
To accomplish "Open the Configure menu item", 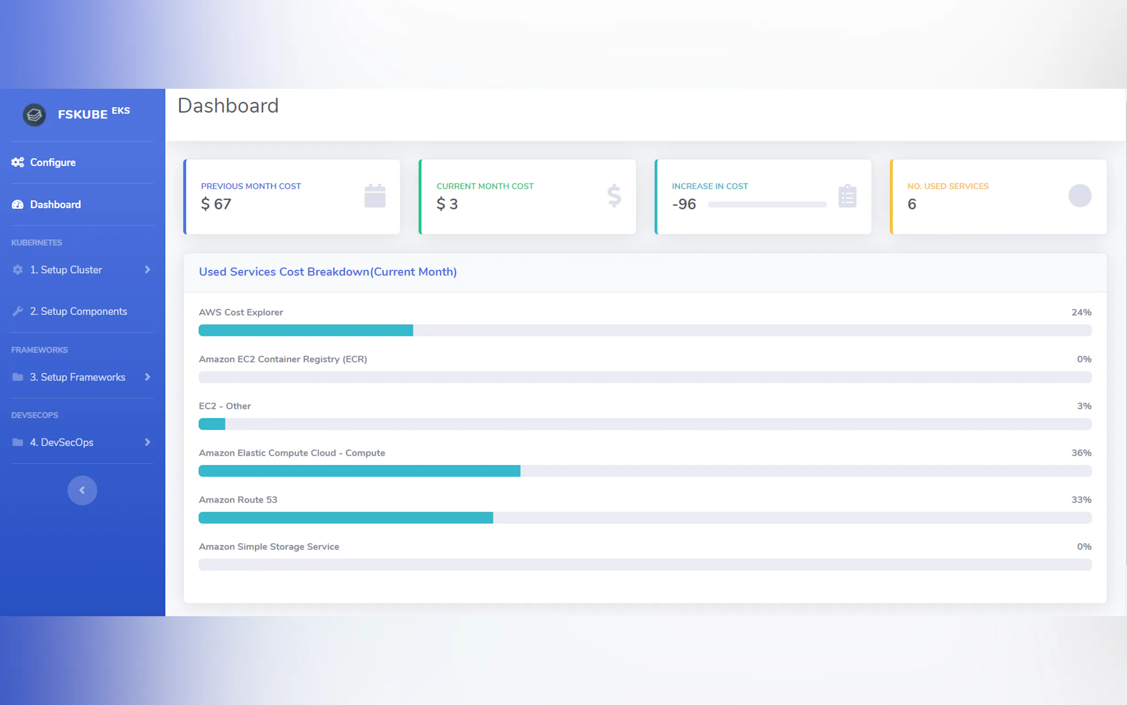I will [x=53, y=162].
